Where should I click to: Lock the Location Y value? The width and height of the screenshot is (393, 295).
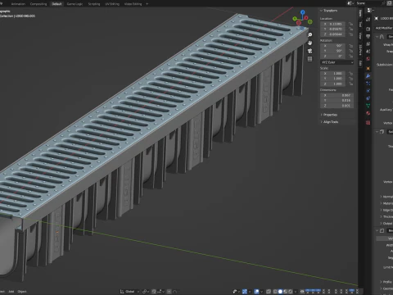point(351,29)
